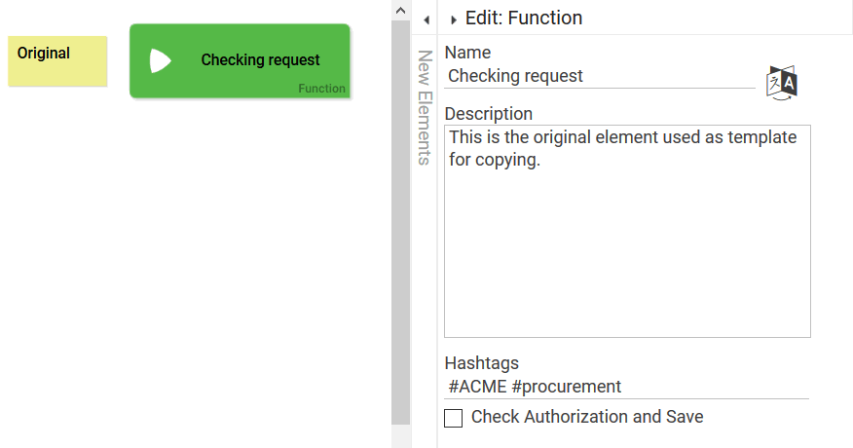The height and width of the screenshot is (448, 853).
Task: Click the translate icon beside the Name field
Action: [x=783, y=83]
